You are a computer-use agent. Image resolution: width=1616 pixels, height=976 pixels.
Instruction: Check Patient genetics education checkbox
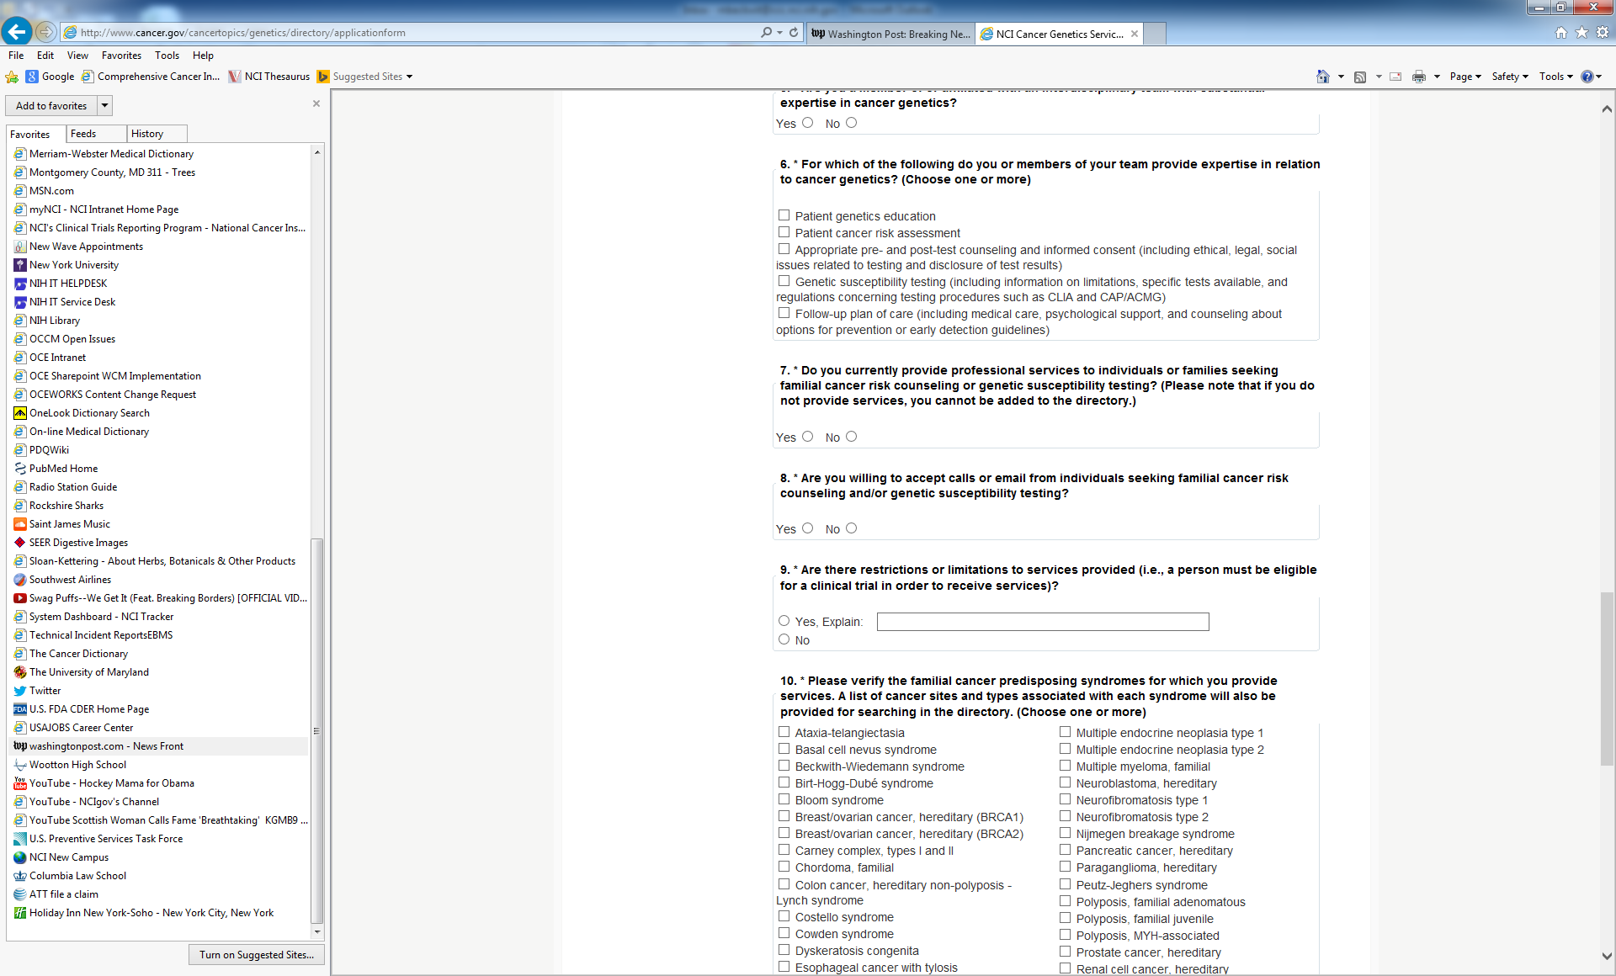click(x=784, y=215)
